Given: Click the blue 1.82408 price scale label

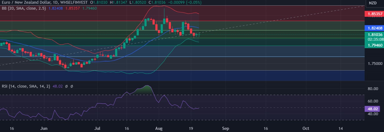Looking at the screenshot, I should [x=374, y=28].
